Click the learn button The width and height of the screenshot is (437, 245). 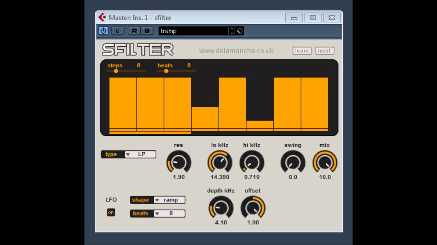[302, 51]
